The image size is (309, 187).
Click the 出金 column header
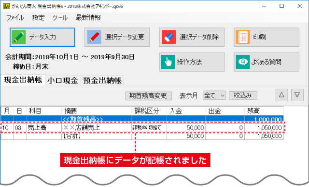(x=225, y=111)
